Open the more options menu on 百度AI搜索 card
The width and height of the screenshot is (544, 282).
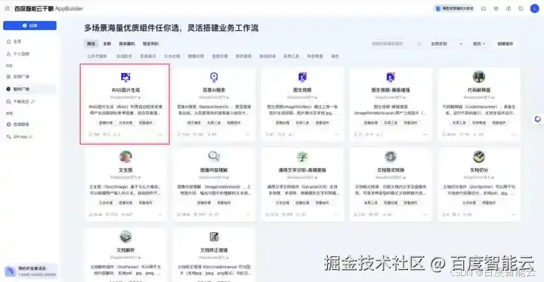coord(248,134)
